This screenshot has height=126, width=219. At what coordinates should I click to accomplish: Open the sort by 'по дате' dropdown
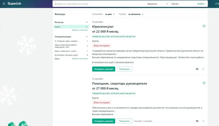110,14
